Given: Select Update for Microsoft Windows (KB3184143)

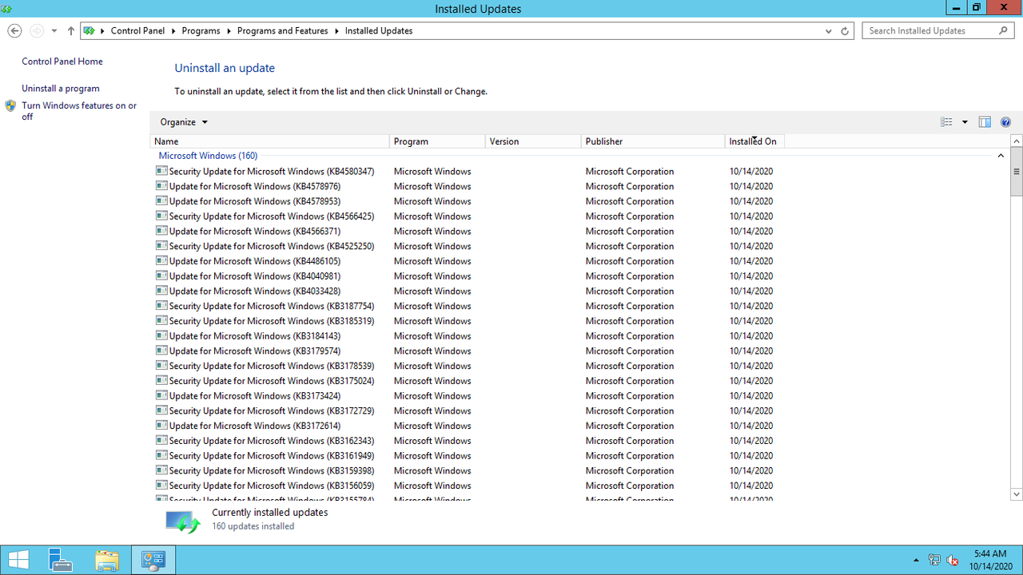Looking at the screenshot, I should click(x=255, y=336).
